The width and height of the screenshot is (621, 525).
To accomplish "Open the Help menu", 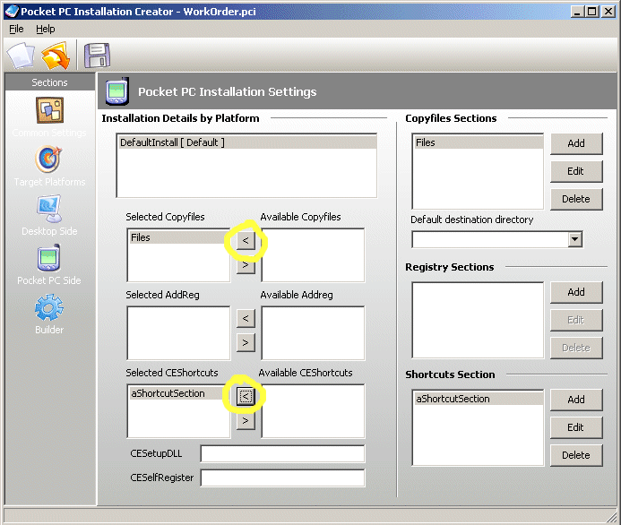I will click(46, 29).
